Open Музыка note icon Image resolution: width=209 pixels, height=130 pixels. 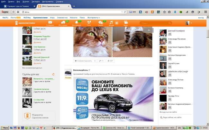click(x=111, y=23)
